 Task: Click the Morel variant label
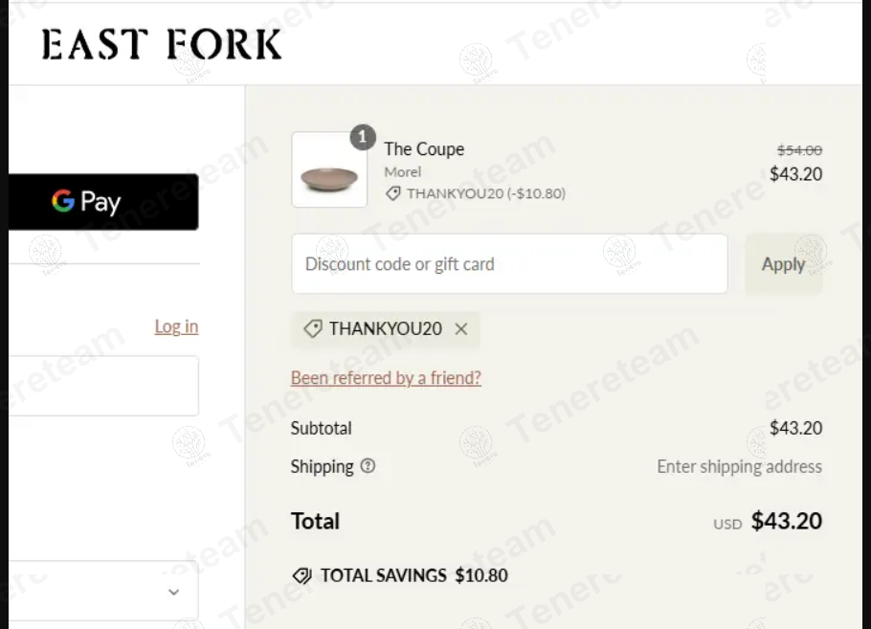pyautogui.click(x=403, y=172)
